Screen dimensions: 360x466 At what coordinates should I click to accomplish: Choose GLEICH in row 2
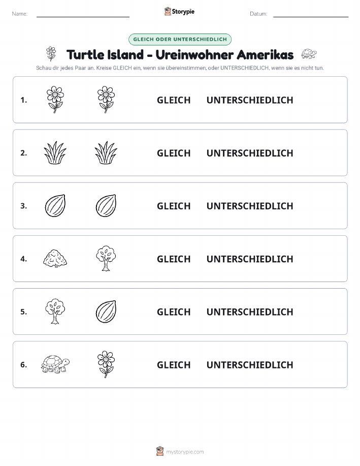coord(174,153)
